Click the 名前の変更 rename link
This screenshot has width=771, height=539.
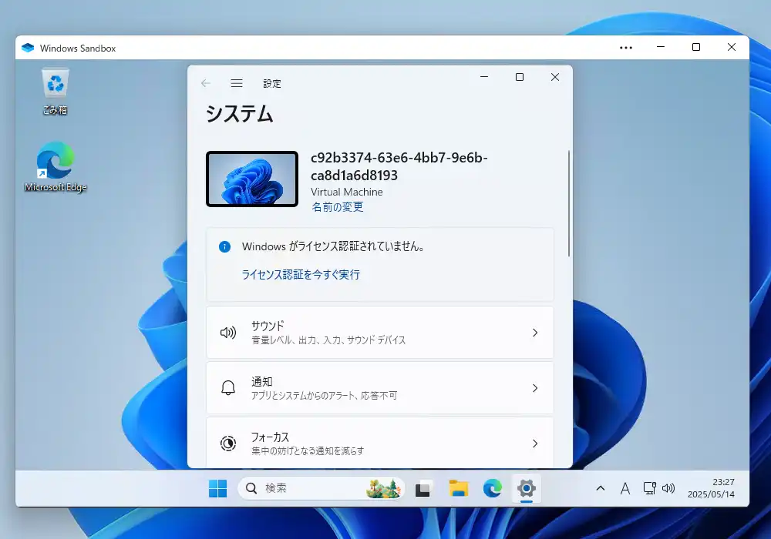click(338, 207)
